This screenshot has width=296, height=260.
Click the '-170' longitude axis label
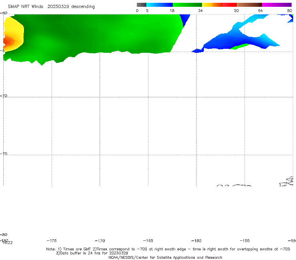[100, 240]
